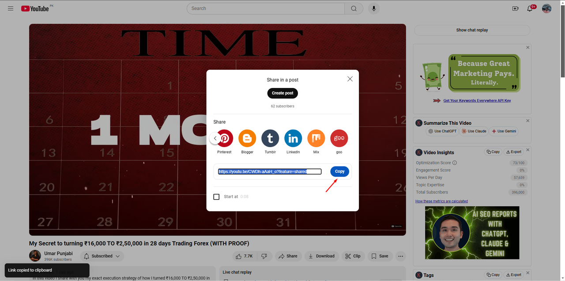Click the Share button below video
Image resolution: width=565 pixels, height=281 pixels.
[x=288, y=256]
